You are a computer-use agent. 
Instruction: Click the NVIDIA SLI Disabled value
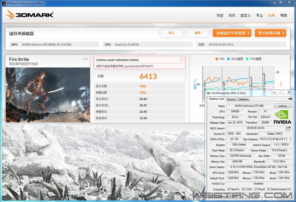tap(258, 184)
